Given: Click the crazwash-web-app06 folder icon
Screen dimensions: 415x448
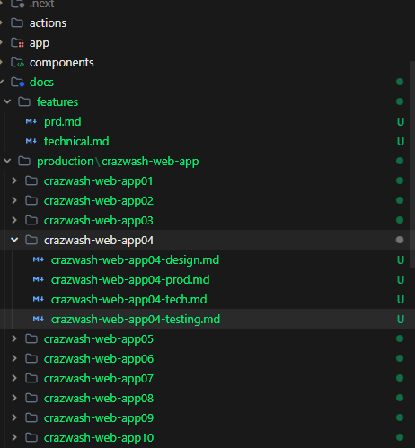Looking at the screenshot, I should 31,358.
